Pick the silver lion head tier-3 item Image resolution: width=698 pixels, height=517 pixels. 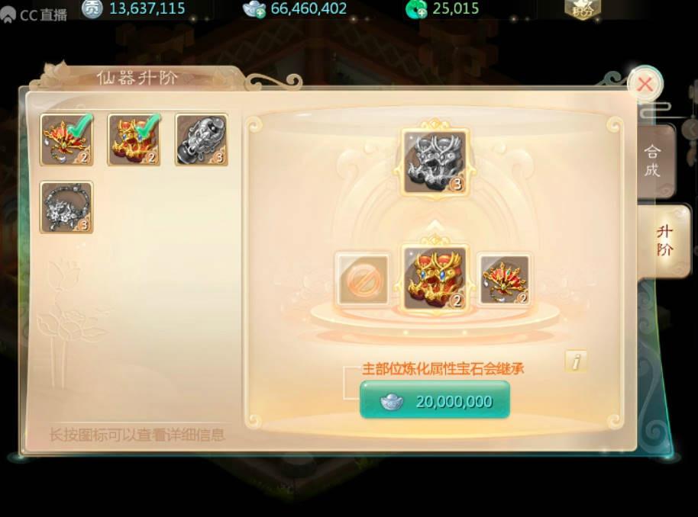coord(202,140)
